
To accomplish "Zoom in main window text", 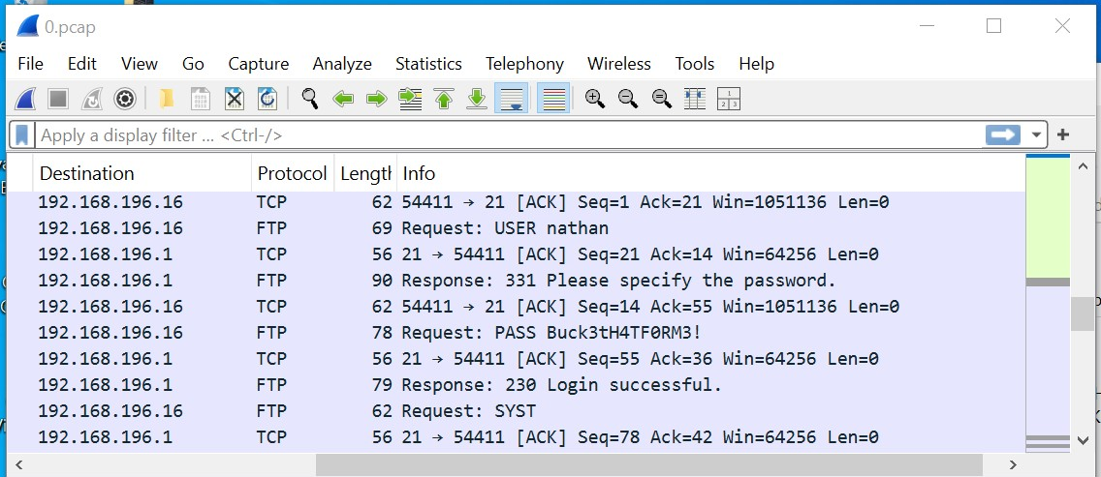I will (595, 99).
